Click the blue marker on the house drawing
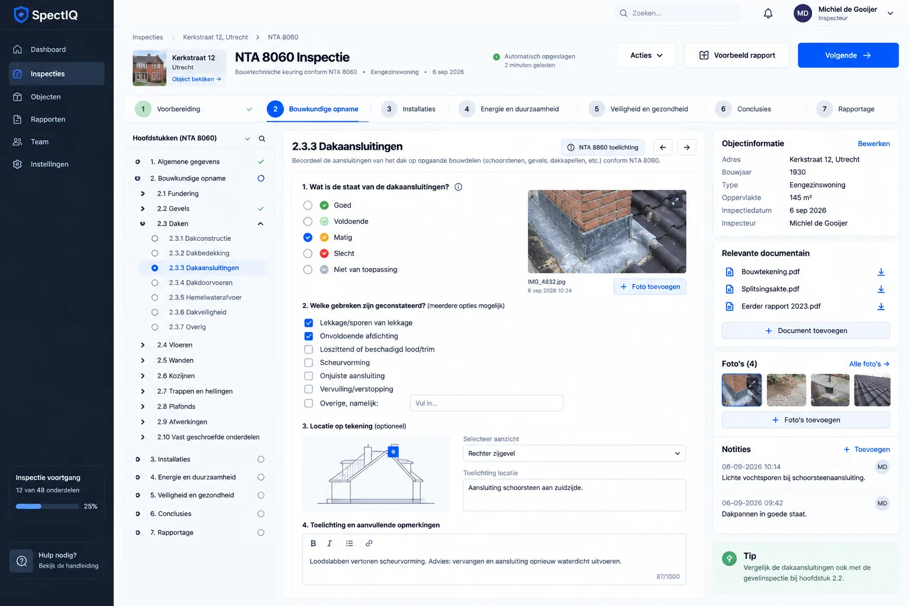This screenshot has height=606, width=909. [x=393, y=452]
